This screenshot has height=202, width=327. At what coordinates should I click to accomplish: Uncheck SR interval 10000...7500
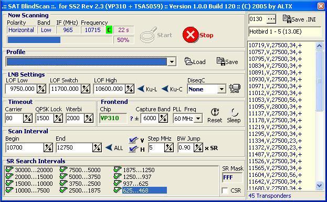9,190
